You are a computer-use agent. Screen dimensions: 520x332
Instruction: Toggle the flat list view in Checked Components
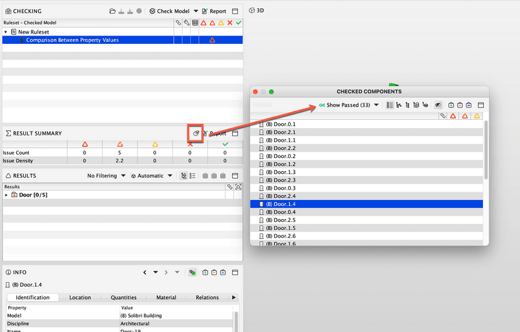click(x=390, y=105)
